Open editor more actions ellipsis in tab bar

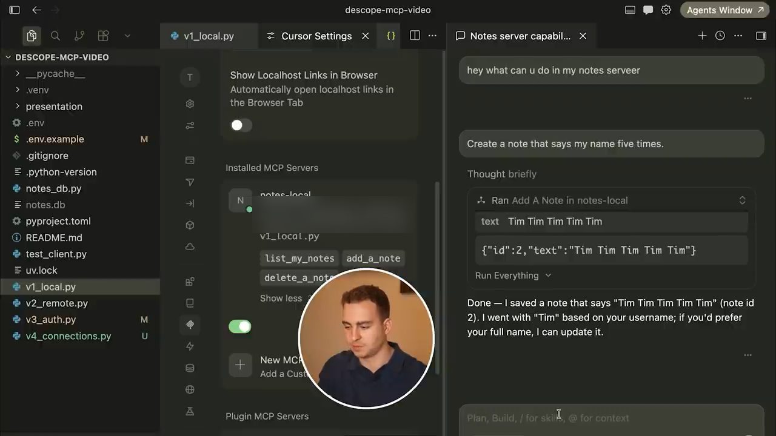432,36
